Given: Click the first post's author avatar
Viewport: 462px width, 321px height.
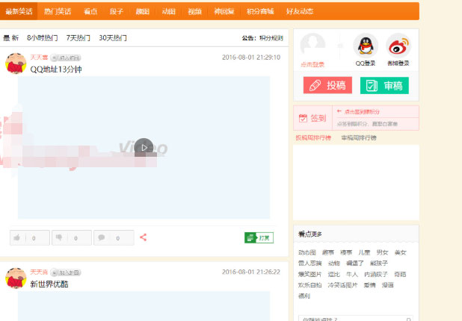Looking at the screenshot, I should pos(16,63).
